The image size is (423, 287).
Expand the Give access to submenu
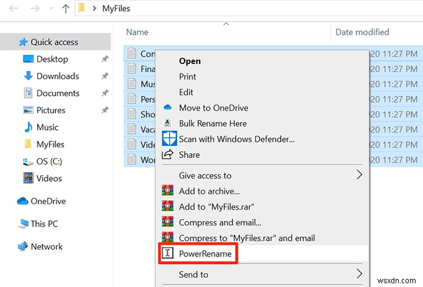click(x=262, y=176)
